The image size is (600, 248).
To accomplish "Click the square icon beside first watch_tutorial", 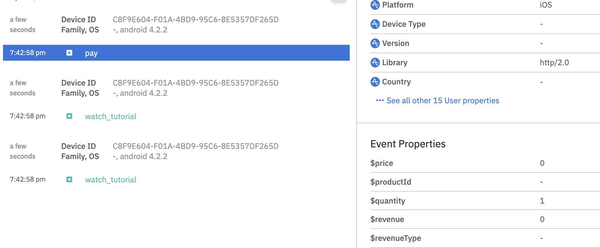I will (69, 116).
